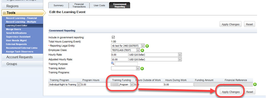Image resolution: width=266 pixels, height=98 pixels.
Task: Open Training Program dropdown in table row
Action: (79, 85)
